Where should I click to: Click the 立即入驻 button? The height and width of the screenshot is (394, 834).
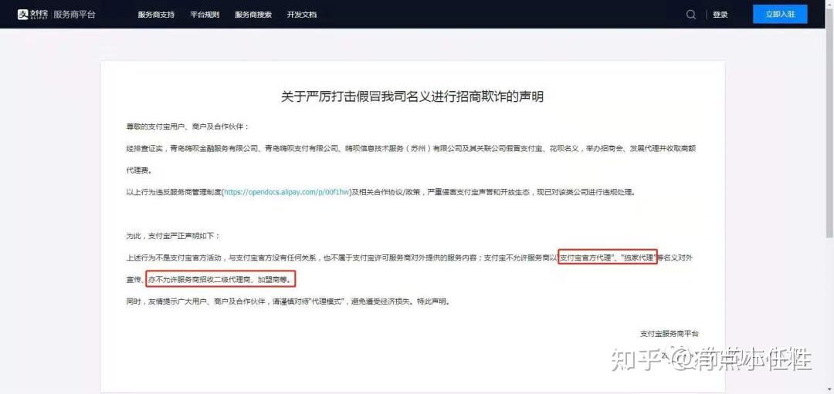(780, 15)
